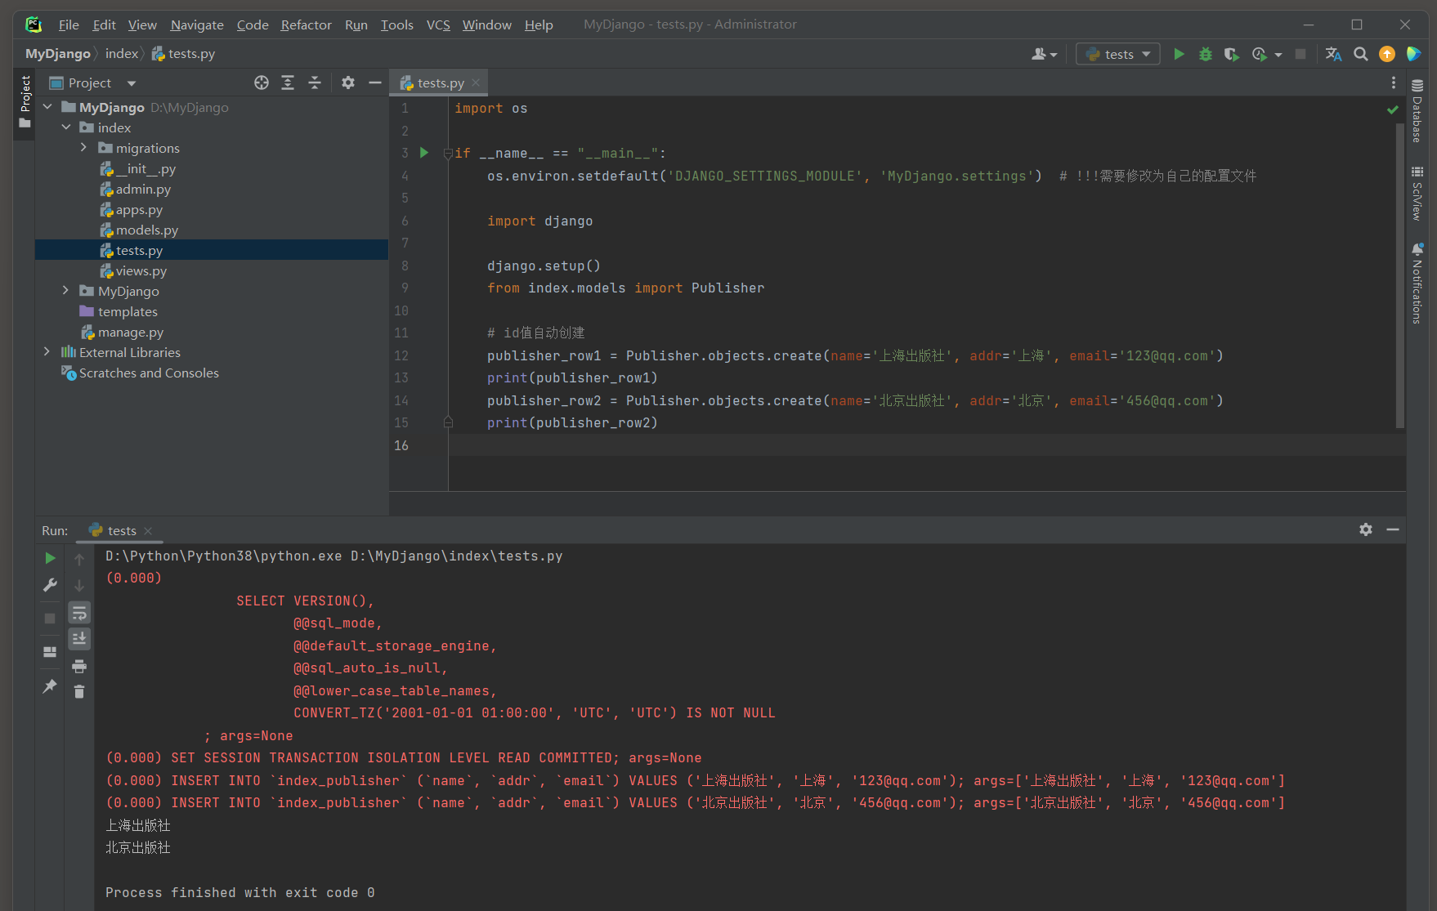The image size is (1437, 911).
Task: Run the main block from the gutter arrow
Action: point(424,153)
